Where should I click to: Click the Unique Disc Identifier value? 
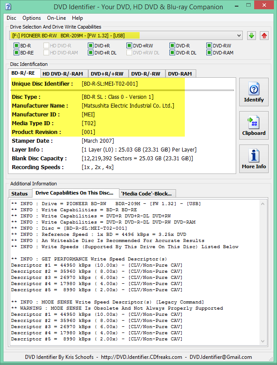[110, 84]
